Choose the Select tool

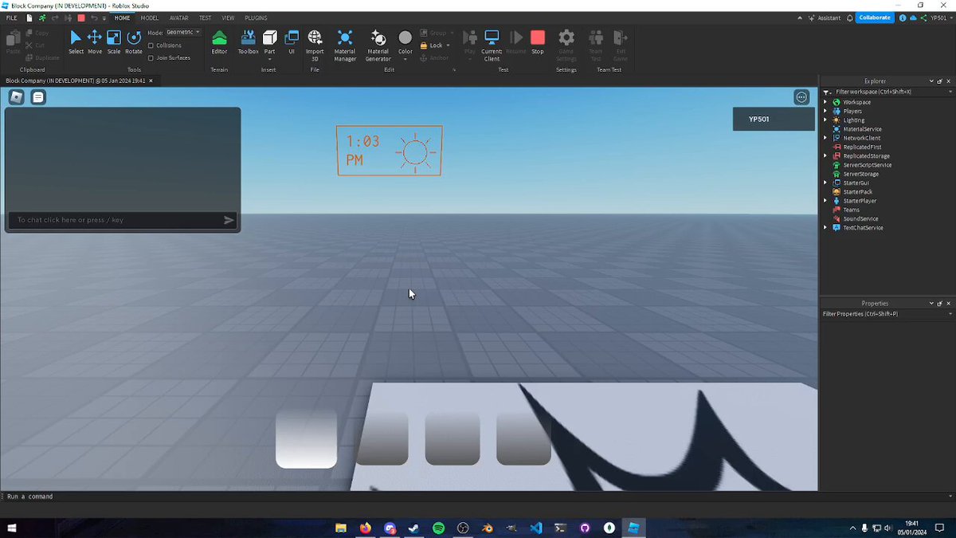click(76, 42)
